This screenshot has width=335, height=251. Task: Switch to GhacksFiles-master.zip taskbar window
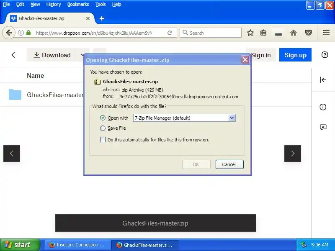(145, 245)
